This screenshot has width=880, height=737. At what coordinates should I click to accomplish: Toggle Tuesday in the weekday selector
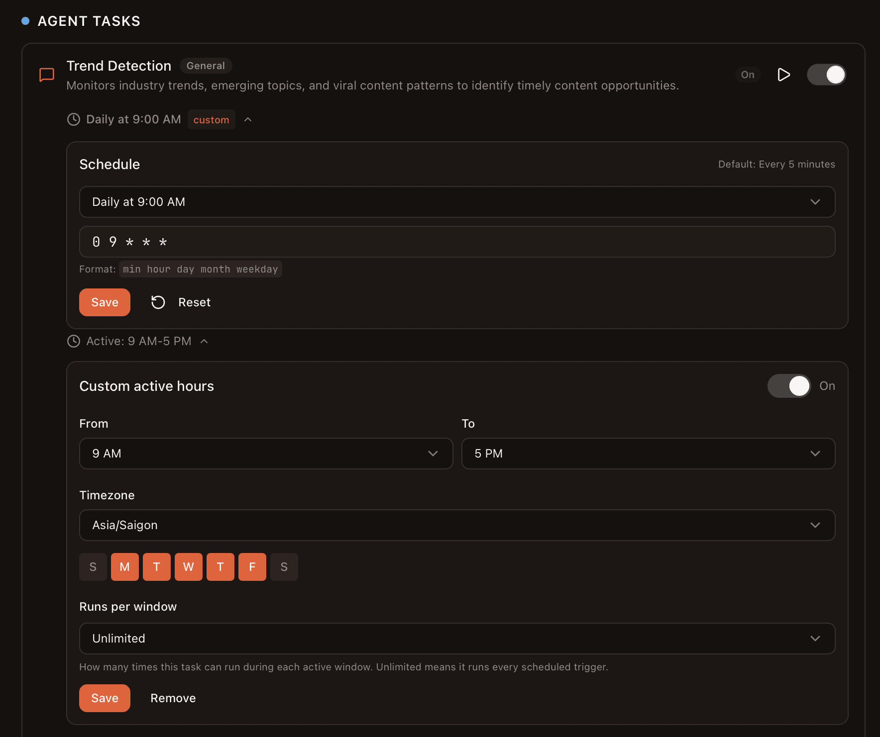[157, 567]
